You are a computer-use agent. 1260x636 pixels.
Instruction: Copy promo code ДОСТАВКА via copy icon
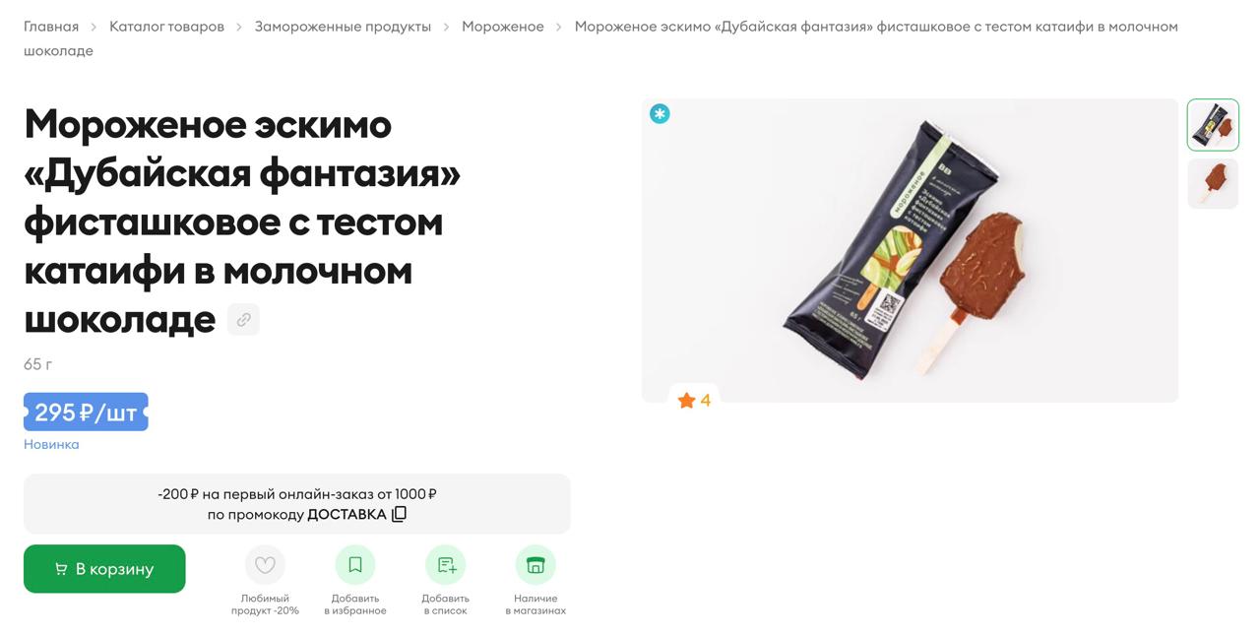[399, 514]
